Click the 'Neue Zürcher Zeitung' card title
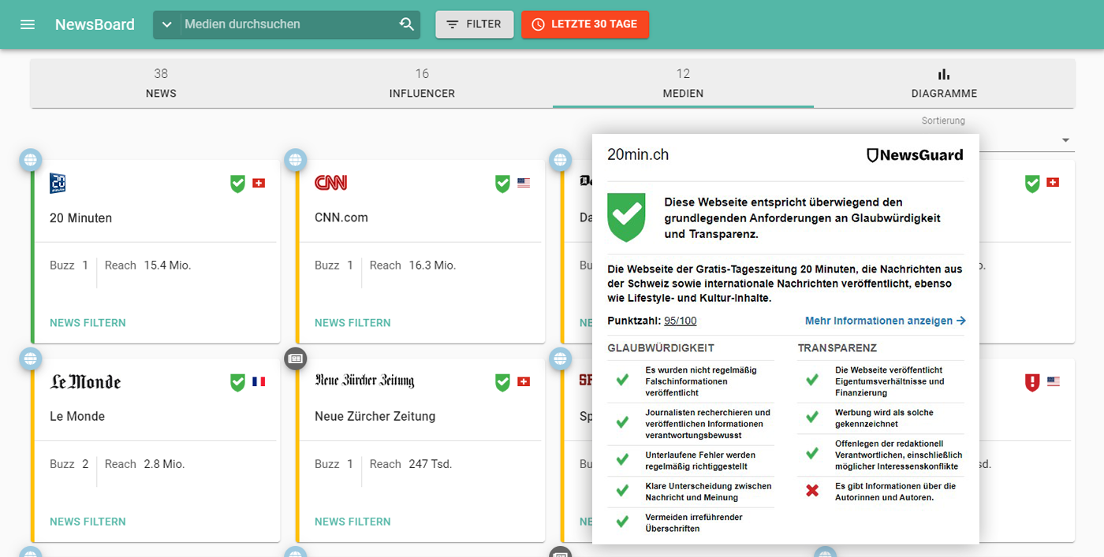The height and width of the screenshot is (557, 1104). pos(375,417)
